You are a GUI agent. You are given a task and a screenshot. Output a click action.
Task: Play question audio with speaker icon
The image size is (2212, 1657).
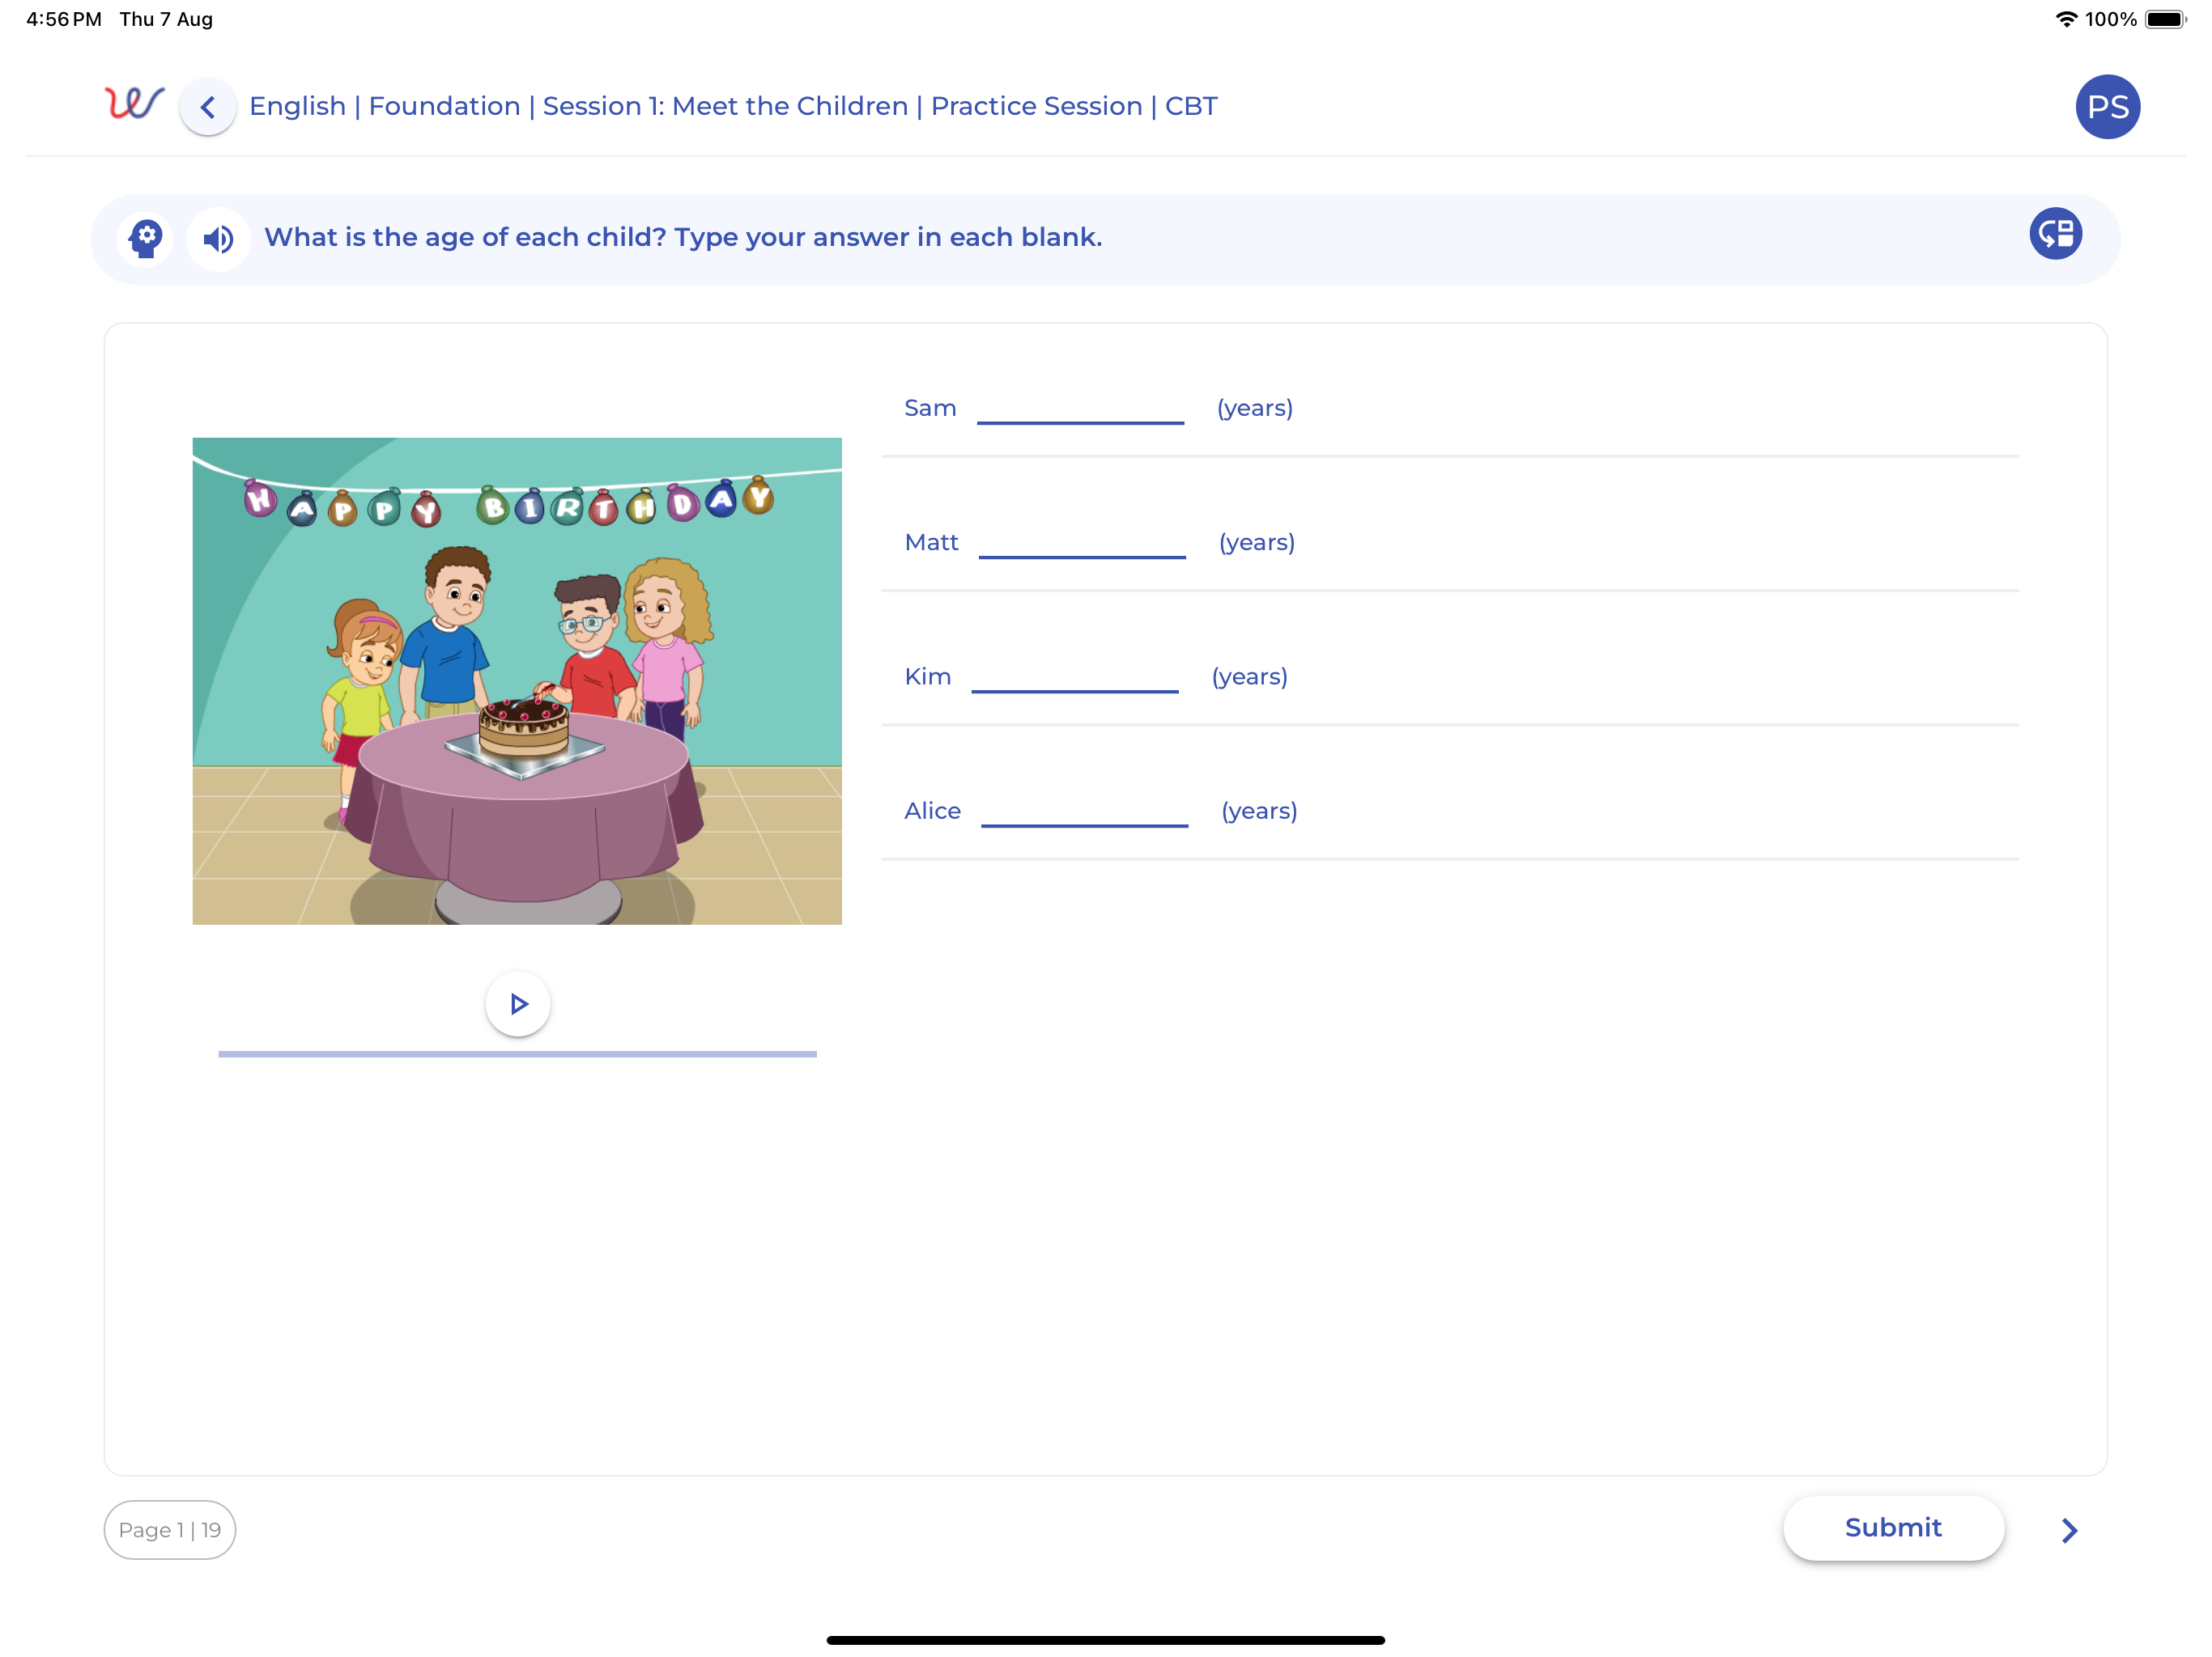218,239
